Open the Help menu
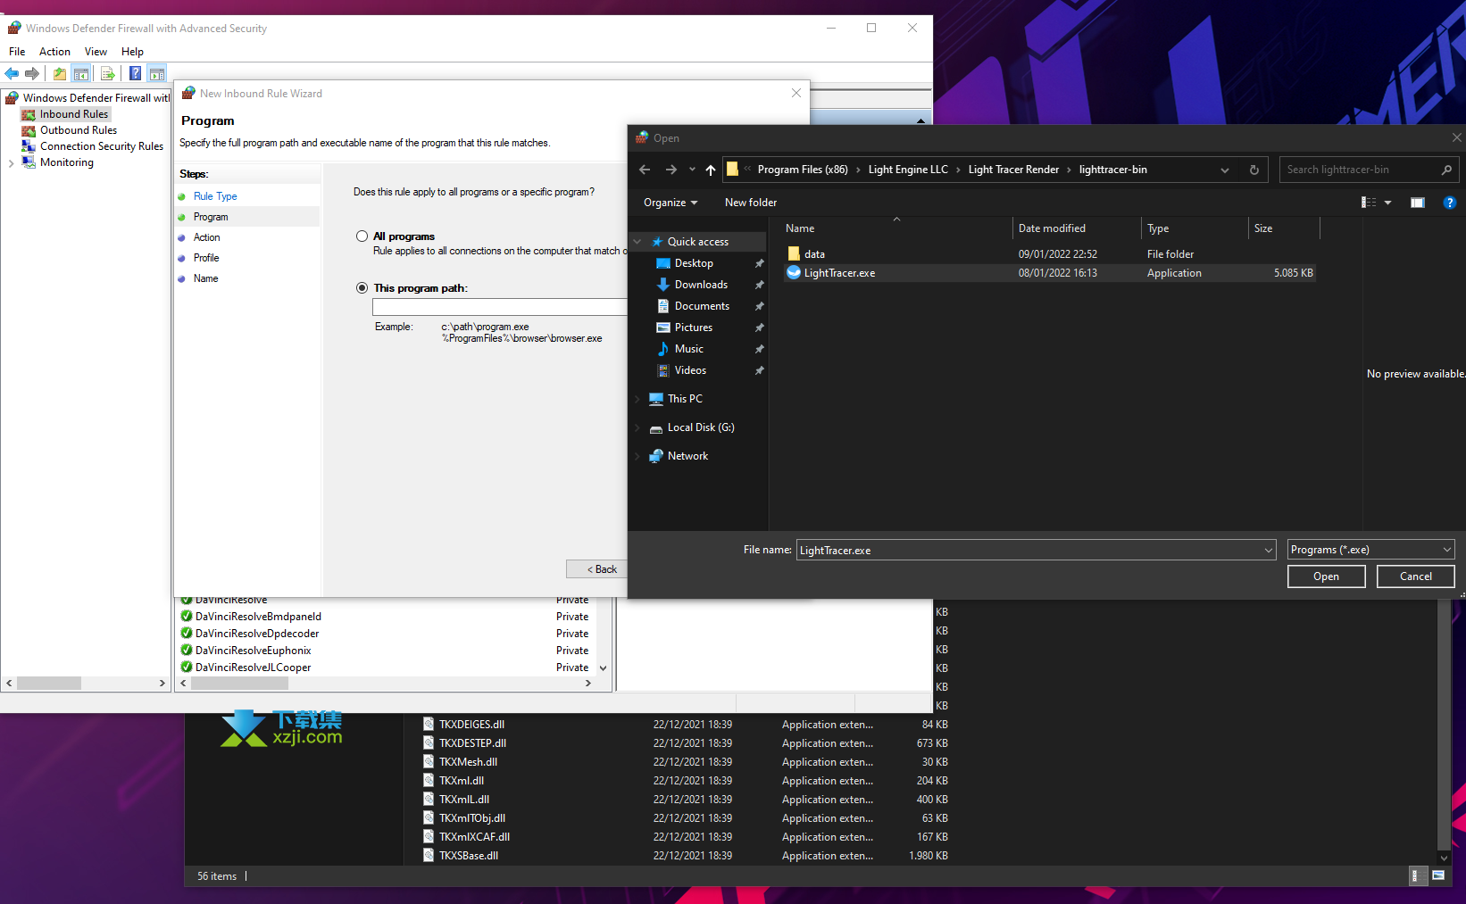The width and height of the screenshot is (1466, 904). pyautogui.click(x=132, y=52)
